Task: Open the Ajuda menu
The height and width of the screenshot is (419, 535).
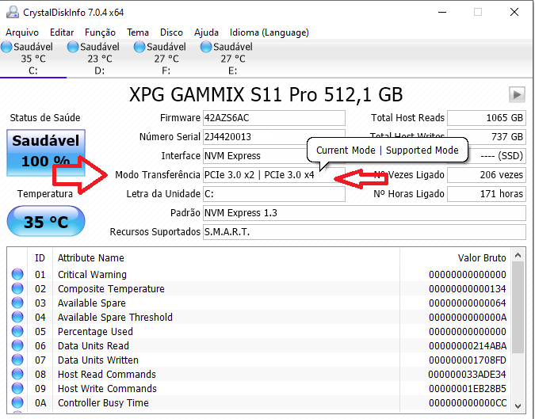Action: coord(206,32)
